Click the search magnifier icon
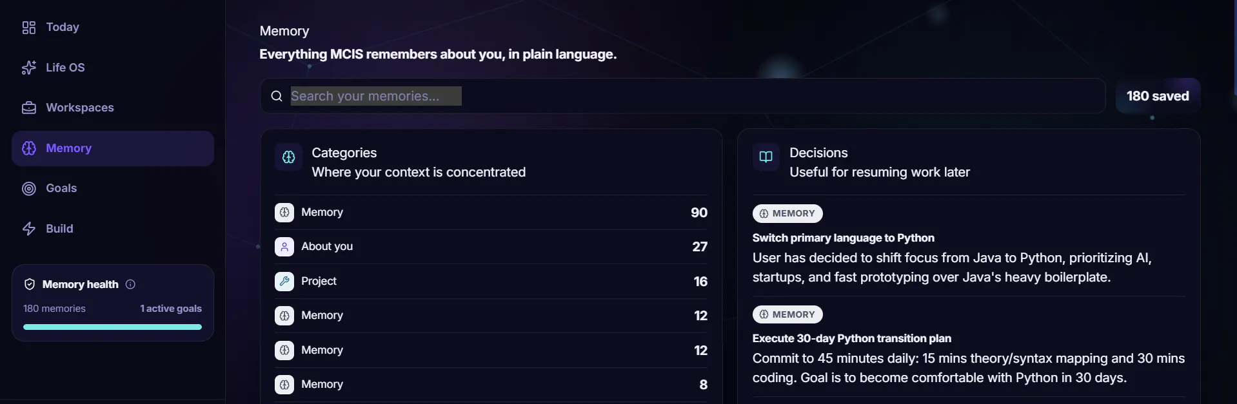 pyautogui.click(x=277, y=96)
